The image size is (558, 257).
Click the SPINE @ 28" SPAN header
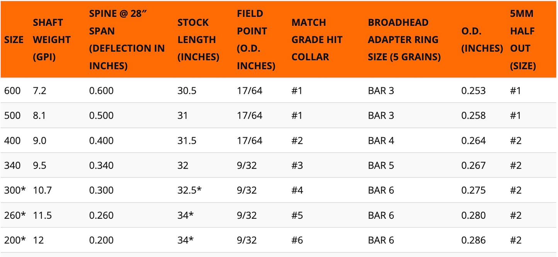[x=127, y=40]
